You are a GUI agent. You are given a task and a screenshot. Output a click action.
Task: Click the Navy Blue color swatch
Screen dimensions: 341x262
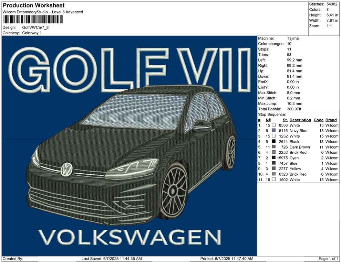pos(273,130)
